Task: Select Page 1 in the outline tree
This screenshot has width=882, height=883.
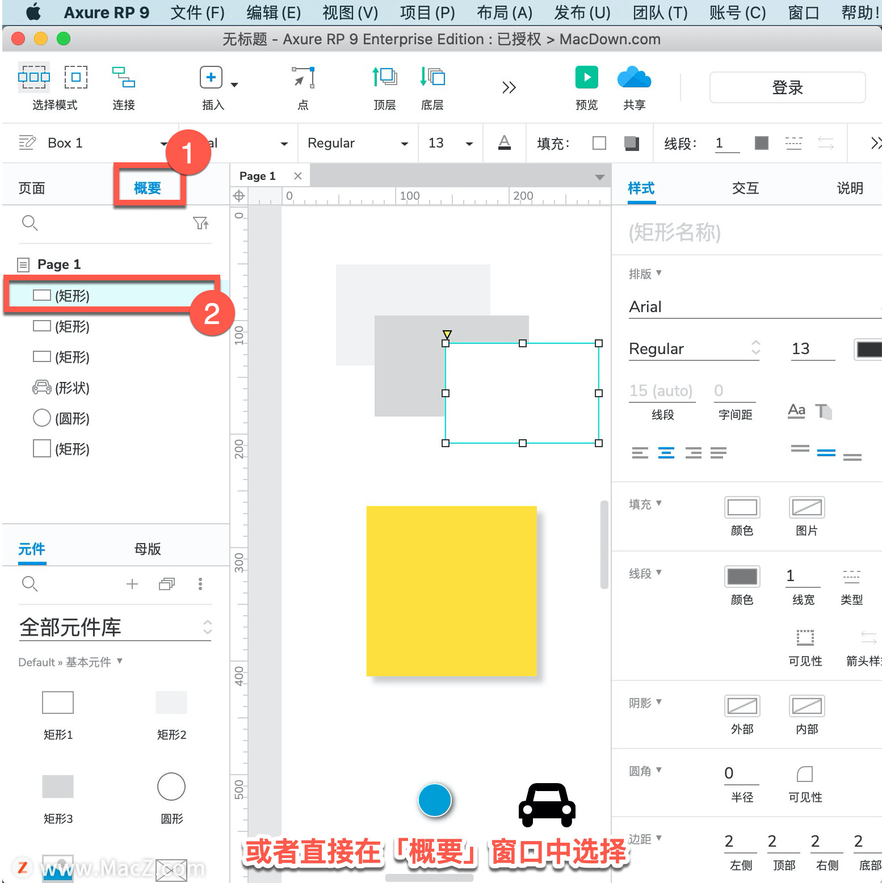Action: click(x=59, y=264)
